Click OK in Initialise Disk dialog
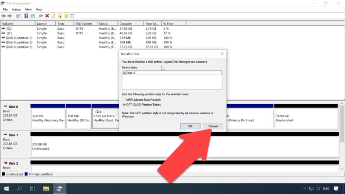This screenshot has height=194, width=345. 190,126
